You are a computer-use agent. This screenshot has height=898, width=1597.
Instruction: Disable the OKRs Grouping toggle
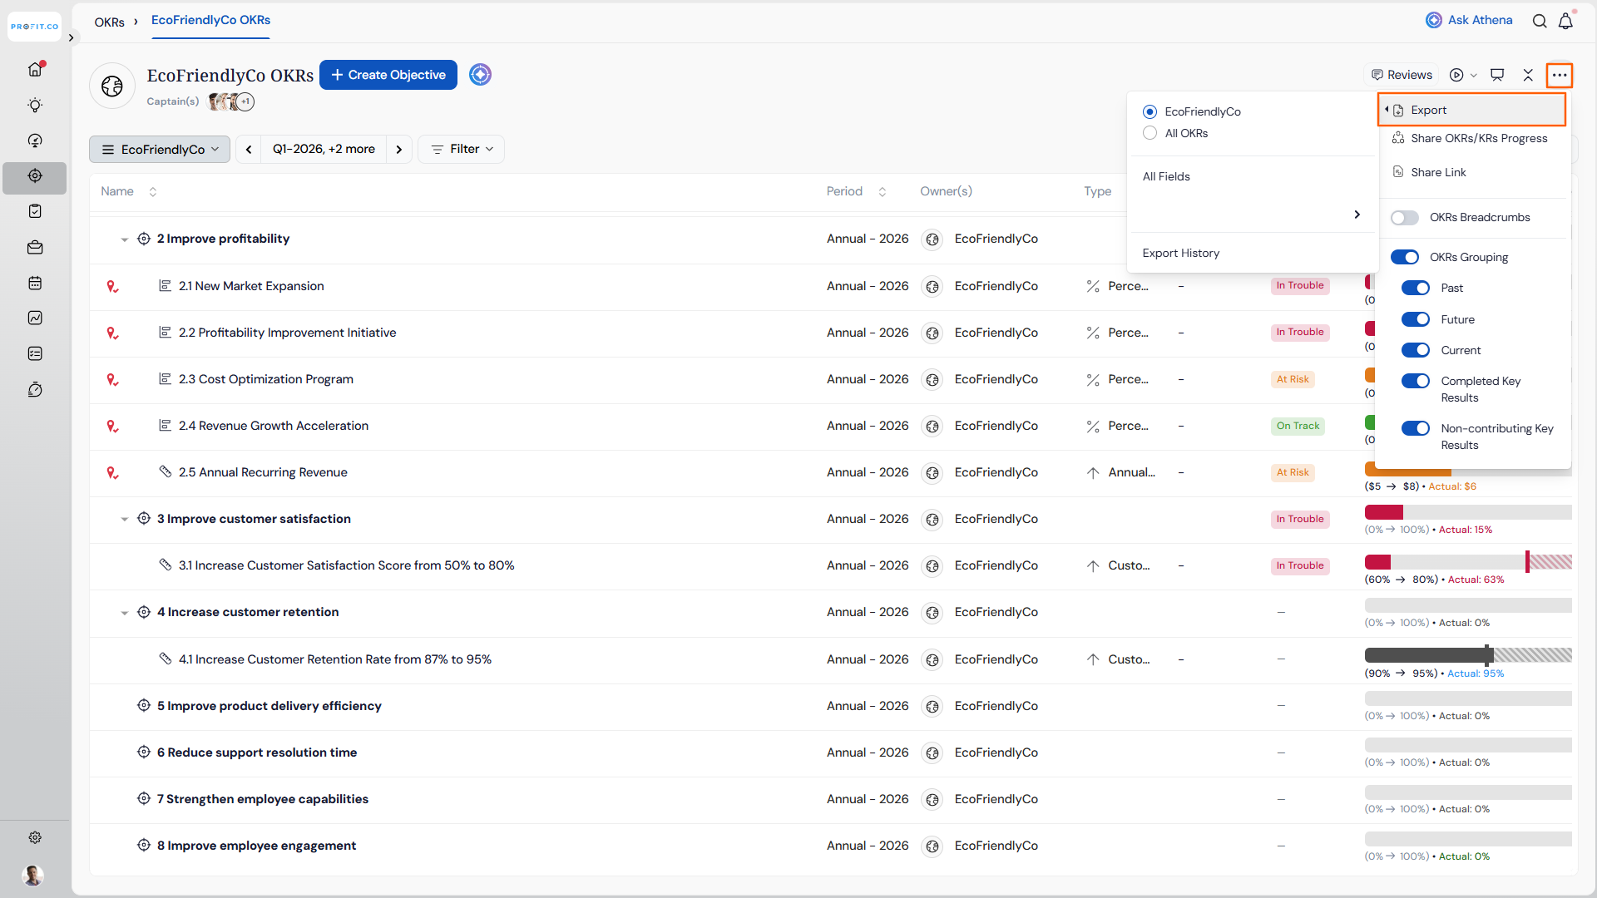[x=1404, y=257]
